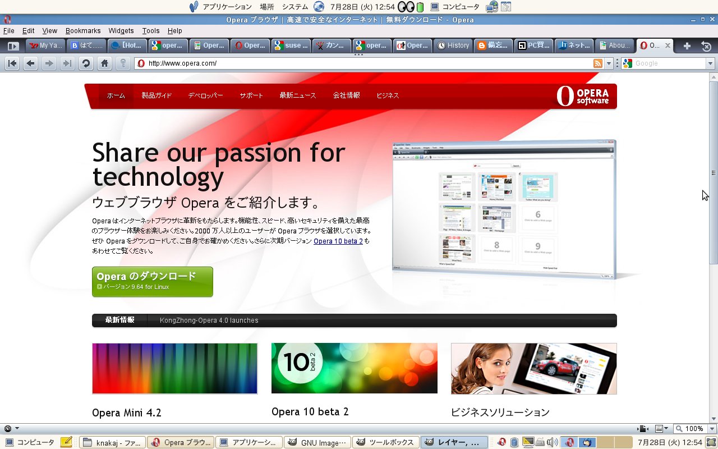The image size is (718, 449).
Task: Open the Help menu
Action: pyautogui.click(x=174, y=31)
